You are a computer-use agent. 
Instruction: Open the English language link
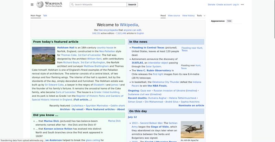[x=140, y=33]
